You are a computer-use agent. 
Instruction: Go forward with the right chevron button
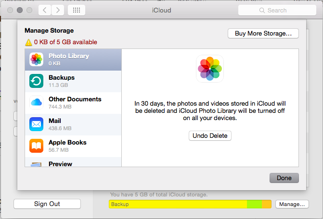58,10
